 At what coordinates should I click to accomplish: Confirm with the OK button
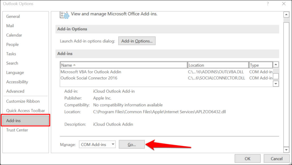click(247, 159)
